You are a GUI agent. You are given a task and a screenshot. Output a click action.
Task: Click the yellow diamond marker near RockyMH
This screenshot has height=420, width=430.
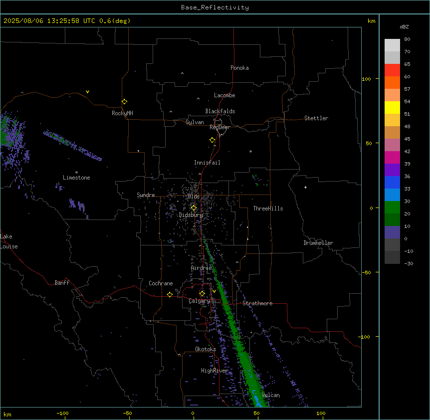coord(124,101)
